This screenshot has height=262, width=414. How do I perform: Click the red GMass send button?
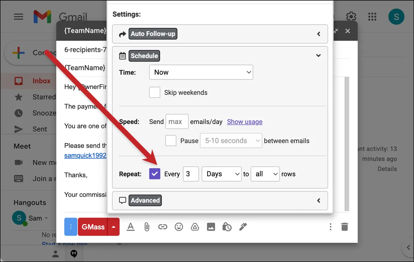click(x=93, y=227)
